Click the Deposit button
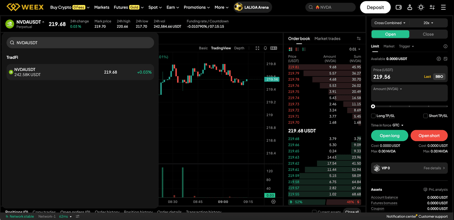This screenshot has height=220, width=454. (375, 7)
